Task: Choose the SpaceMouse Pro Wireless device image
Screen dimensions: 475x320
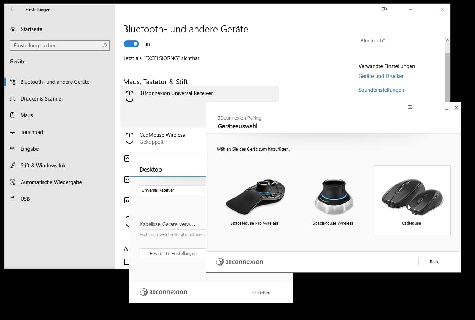Action: (x=255, y=198)
